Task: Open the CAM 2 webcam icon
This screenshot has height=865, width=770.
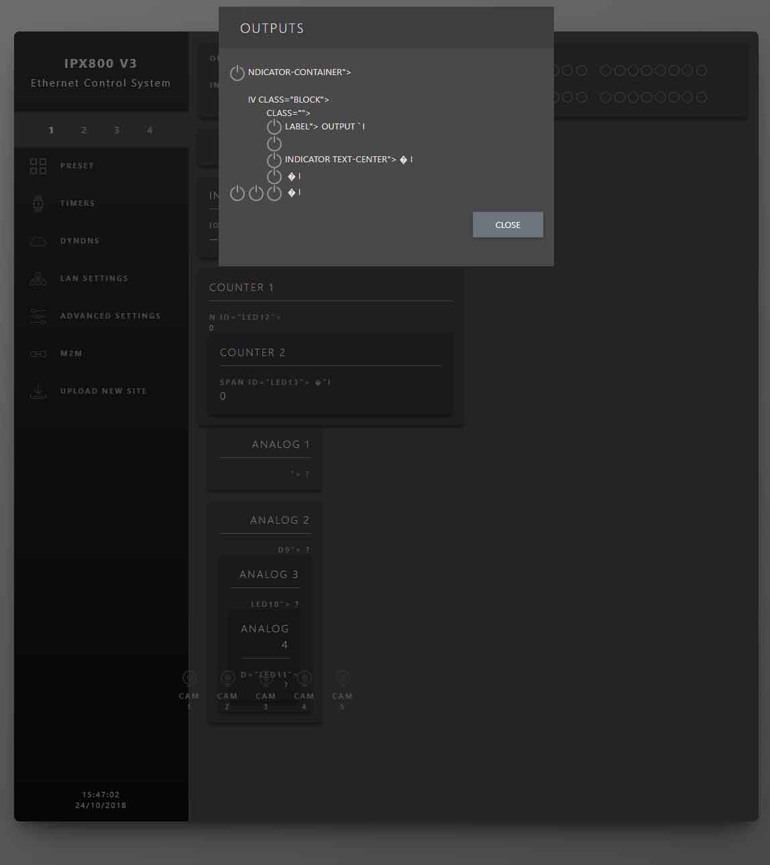Action: [227, 679]
